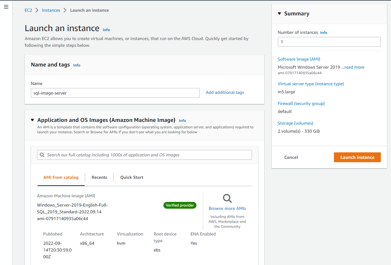Click Browse more AMIs link
The width and height of the screenshot is (391, 265).
coord(227,208)
